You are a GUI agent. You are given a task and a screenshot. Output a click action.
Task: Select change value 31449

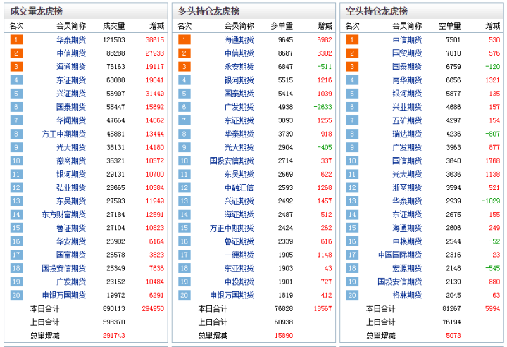point(154,94)
